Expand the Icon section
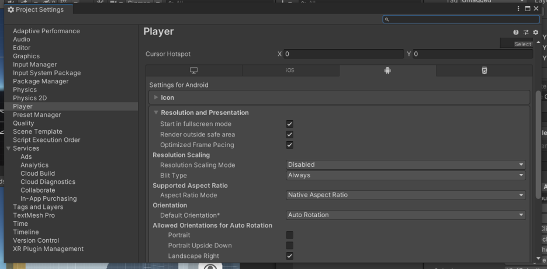Screen dimensions: 547x269 (156, 97)
